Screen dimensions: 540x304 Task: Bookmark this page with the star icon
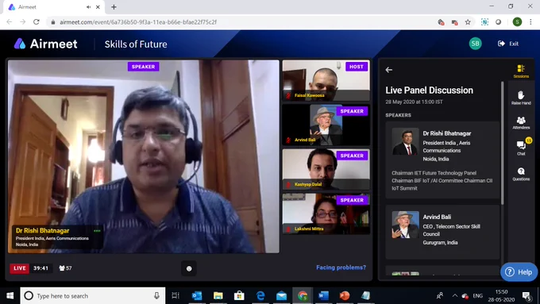[x=468, y=22]
